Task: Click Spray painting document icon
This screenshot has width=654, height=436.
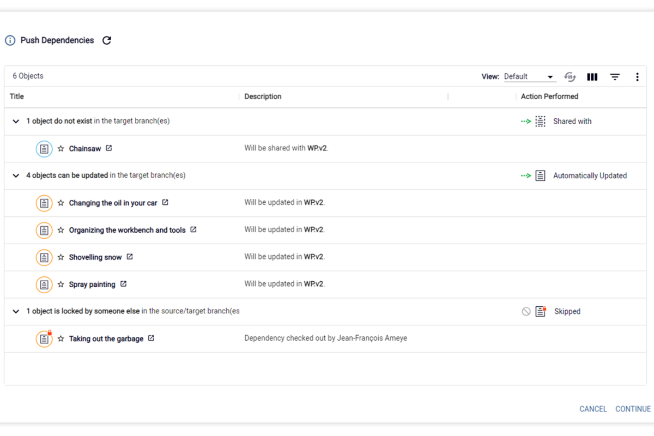Action: 44,284
